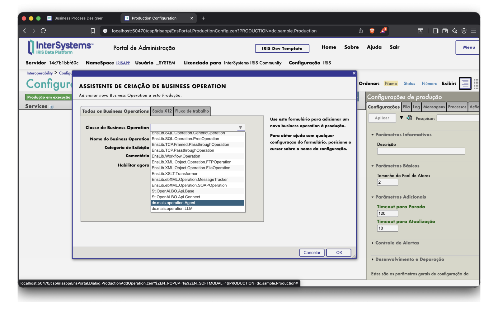Click the Brave Rewards triangle icon
The image size is (498, 311).
tap(383, 31)
